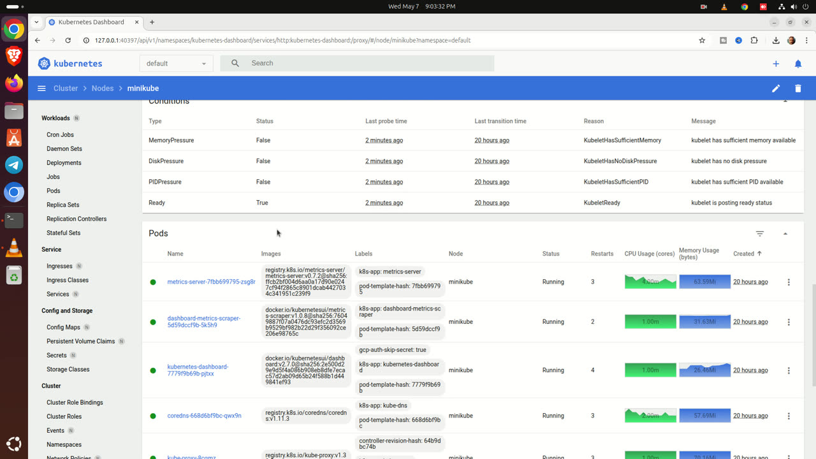Open Stateful Sets in the sidebar
This screenshot has height=459, width=816.
pos(64,233)
